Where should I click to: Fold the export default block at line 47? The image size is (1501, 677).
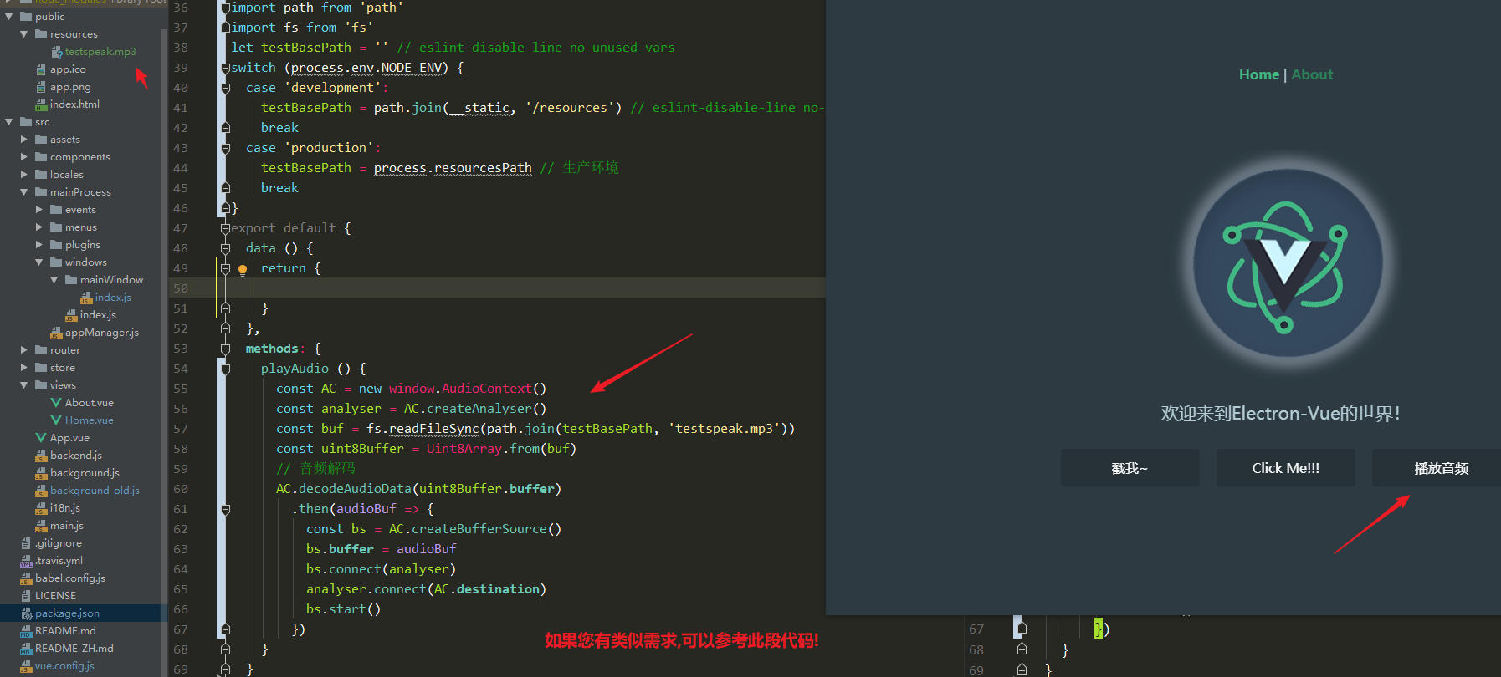point(225,228)
